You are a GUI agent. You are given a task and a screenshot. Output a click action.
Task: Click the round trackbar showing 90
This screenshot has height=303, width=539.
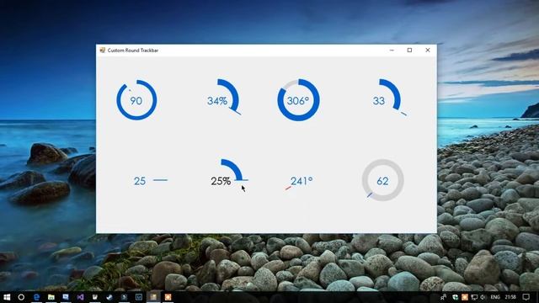click(136, 100)
